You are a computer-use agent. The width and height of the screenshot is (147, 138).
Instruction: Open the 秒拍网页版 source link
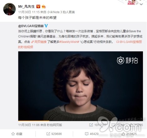[x=54, y=125]
